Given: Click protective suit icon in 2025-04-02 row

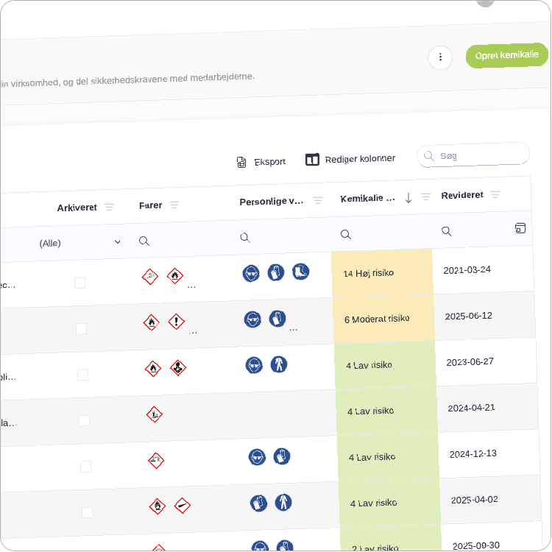Looking at the screenshot, I should point(283,502).
